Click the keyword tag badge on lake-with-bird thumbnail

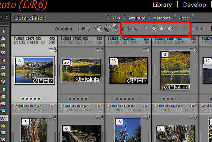(x=166, y=87)
